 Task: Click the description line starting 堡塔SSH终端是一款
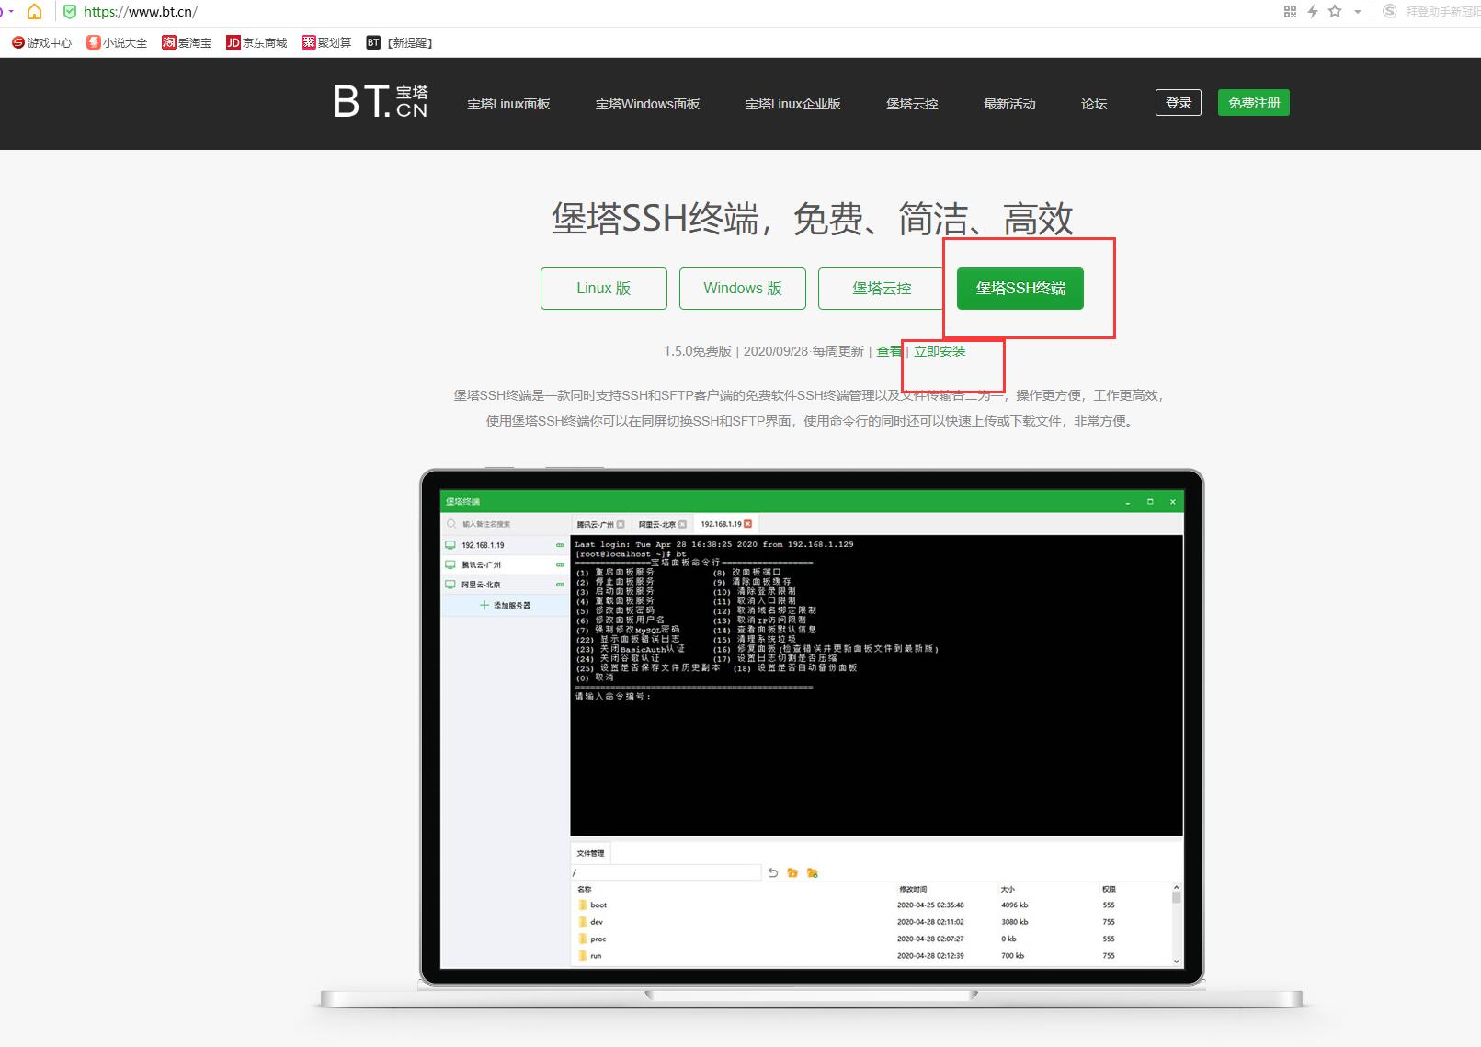click(x=810, y=395)
